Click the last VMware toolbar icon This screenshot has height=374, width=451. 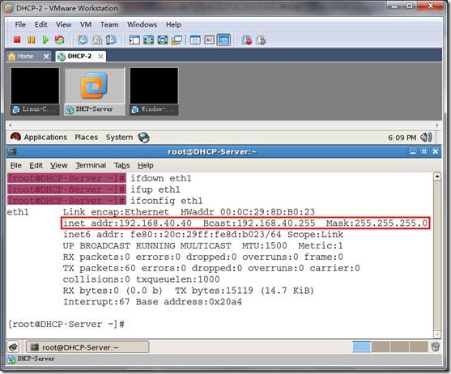[261, 40]
